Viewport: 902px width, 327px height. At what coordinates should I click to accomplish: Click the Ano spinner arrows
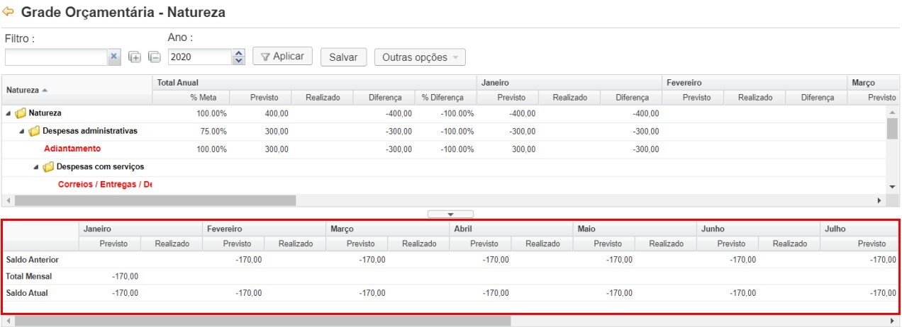click(239, 57)
